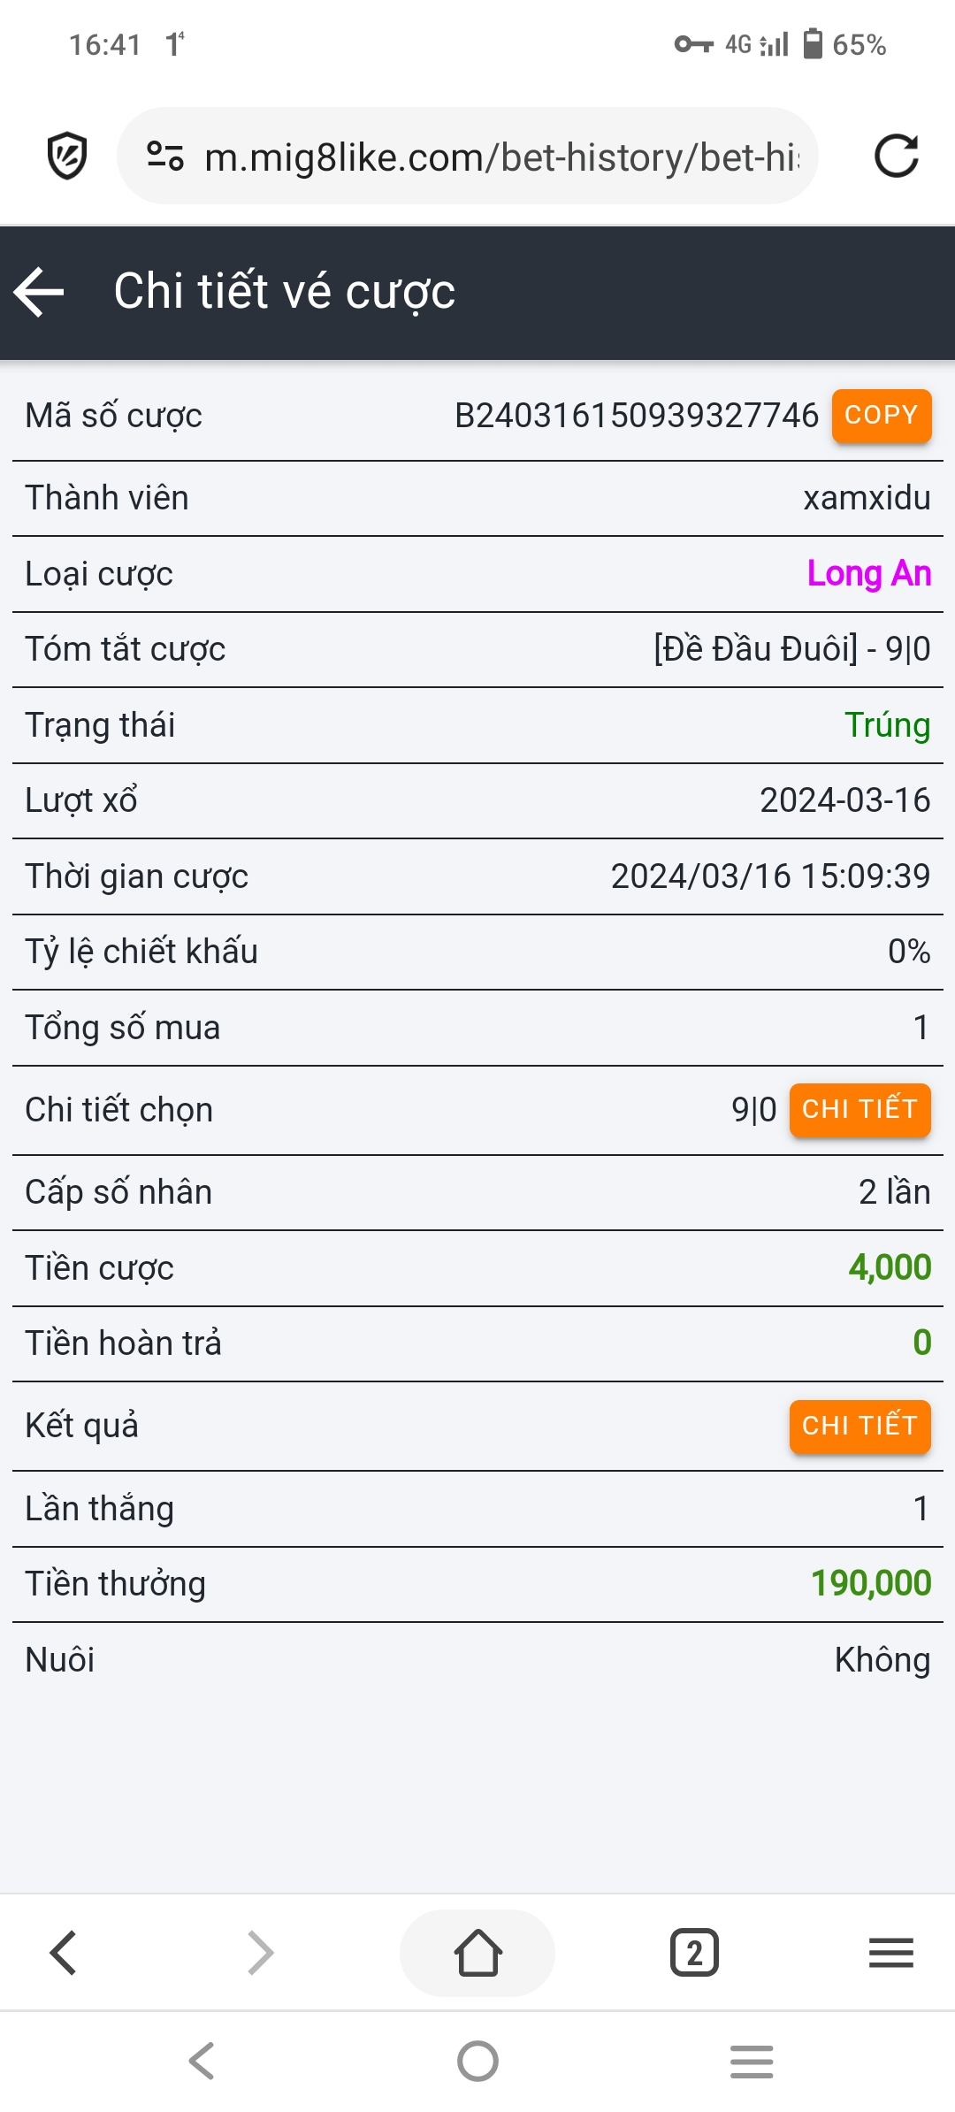Tap the 190,000 prize amount
Viewport: 955px width, 2112px height.
(x=871, y=1583)
